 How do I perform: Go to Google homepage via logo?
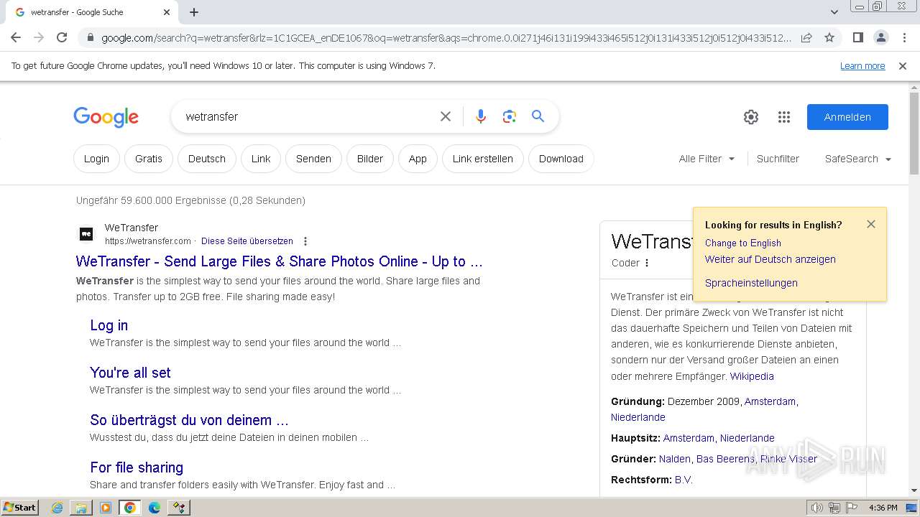(x=106, y=117)
